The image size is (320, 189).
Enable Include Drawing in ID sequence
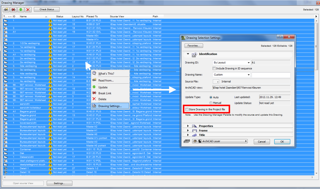pos(214,68)
